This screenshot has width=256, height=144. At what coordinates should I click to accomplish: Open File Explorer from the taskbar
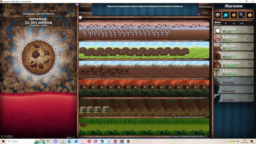63,141
